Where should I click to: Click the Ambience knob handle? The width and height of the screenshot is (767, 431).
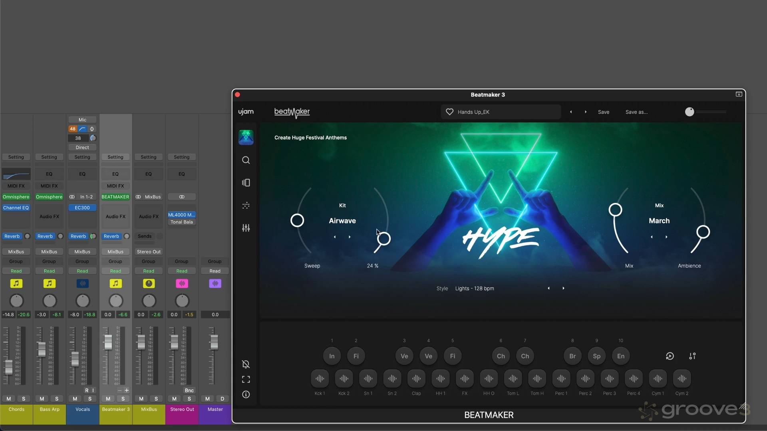pyautogui.click(x=703, y=232)
